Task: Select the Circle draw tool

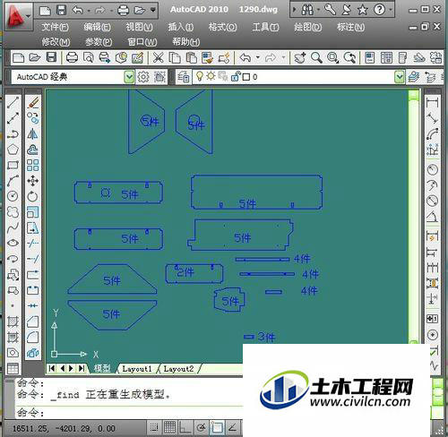Action: pyautogui.click(x=13, y=196)
